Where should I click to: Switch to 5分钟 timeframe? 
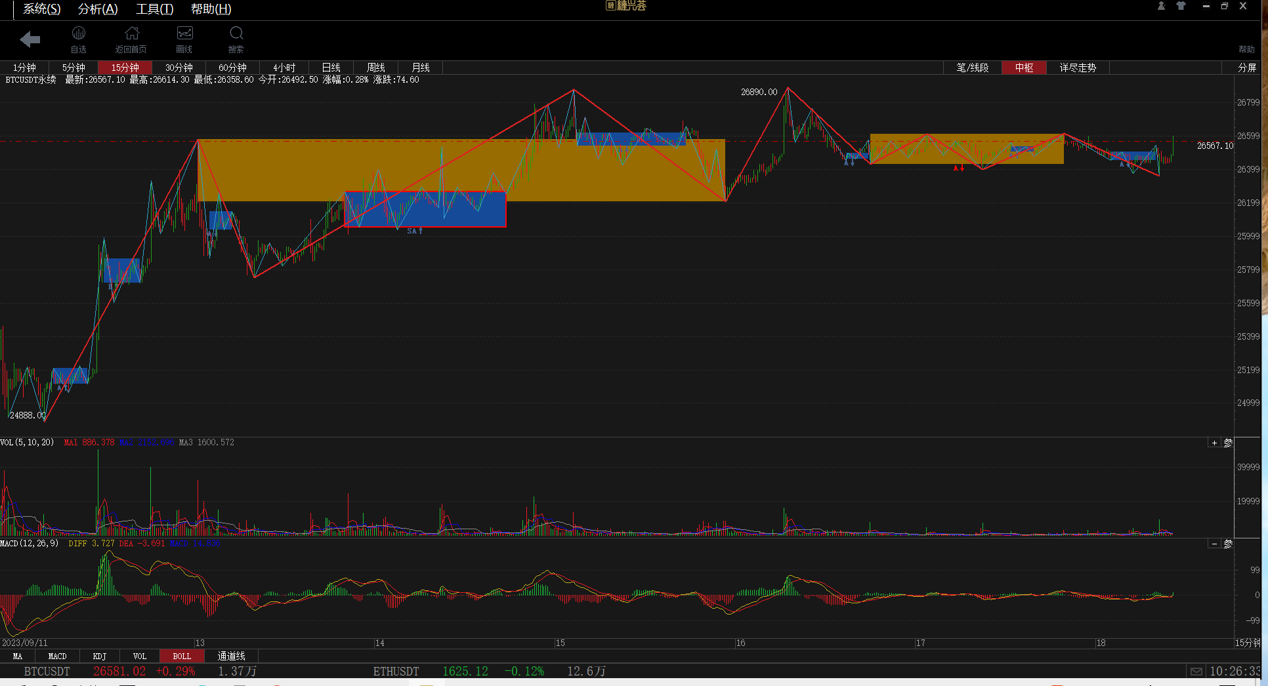click(74, 68)
